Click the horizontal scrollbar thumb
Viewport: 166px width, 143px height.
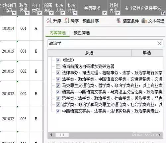pos(62,135)
